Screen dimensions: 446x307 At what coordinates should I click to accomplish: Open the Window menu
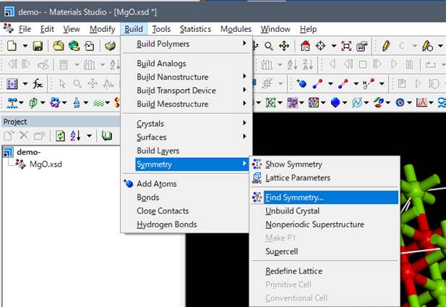pyautogui.click(x=275, y=29)
